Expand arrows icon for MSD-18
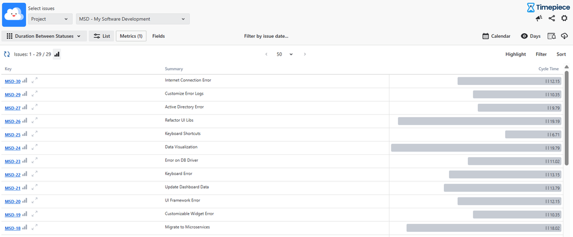The height and width of the screenshot is (237, 573). point(34,227)
